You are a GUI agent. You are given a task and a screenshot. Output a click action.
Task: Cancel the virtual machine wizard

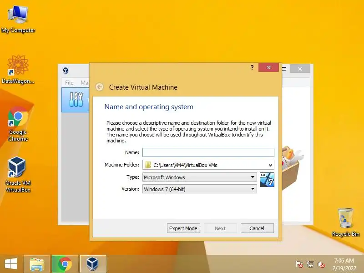257,228
